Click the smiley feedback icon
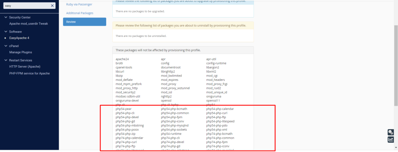 [x=390, y=132]
